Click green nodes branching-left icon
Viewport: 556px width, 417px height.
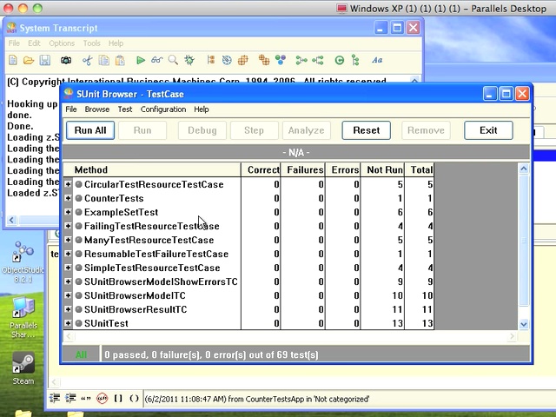(318, 60)
